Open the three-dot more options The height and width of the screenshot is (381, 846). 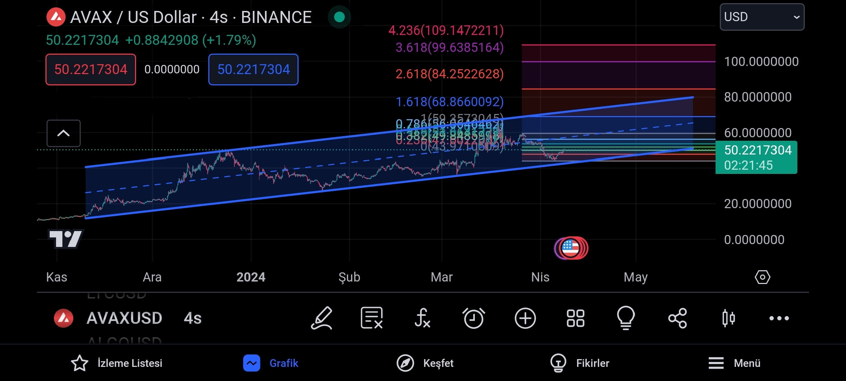click(x=779, y=318)
